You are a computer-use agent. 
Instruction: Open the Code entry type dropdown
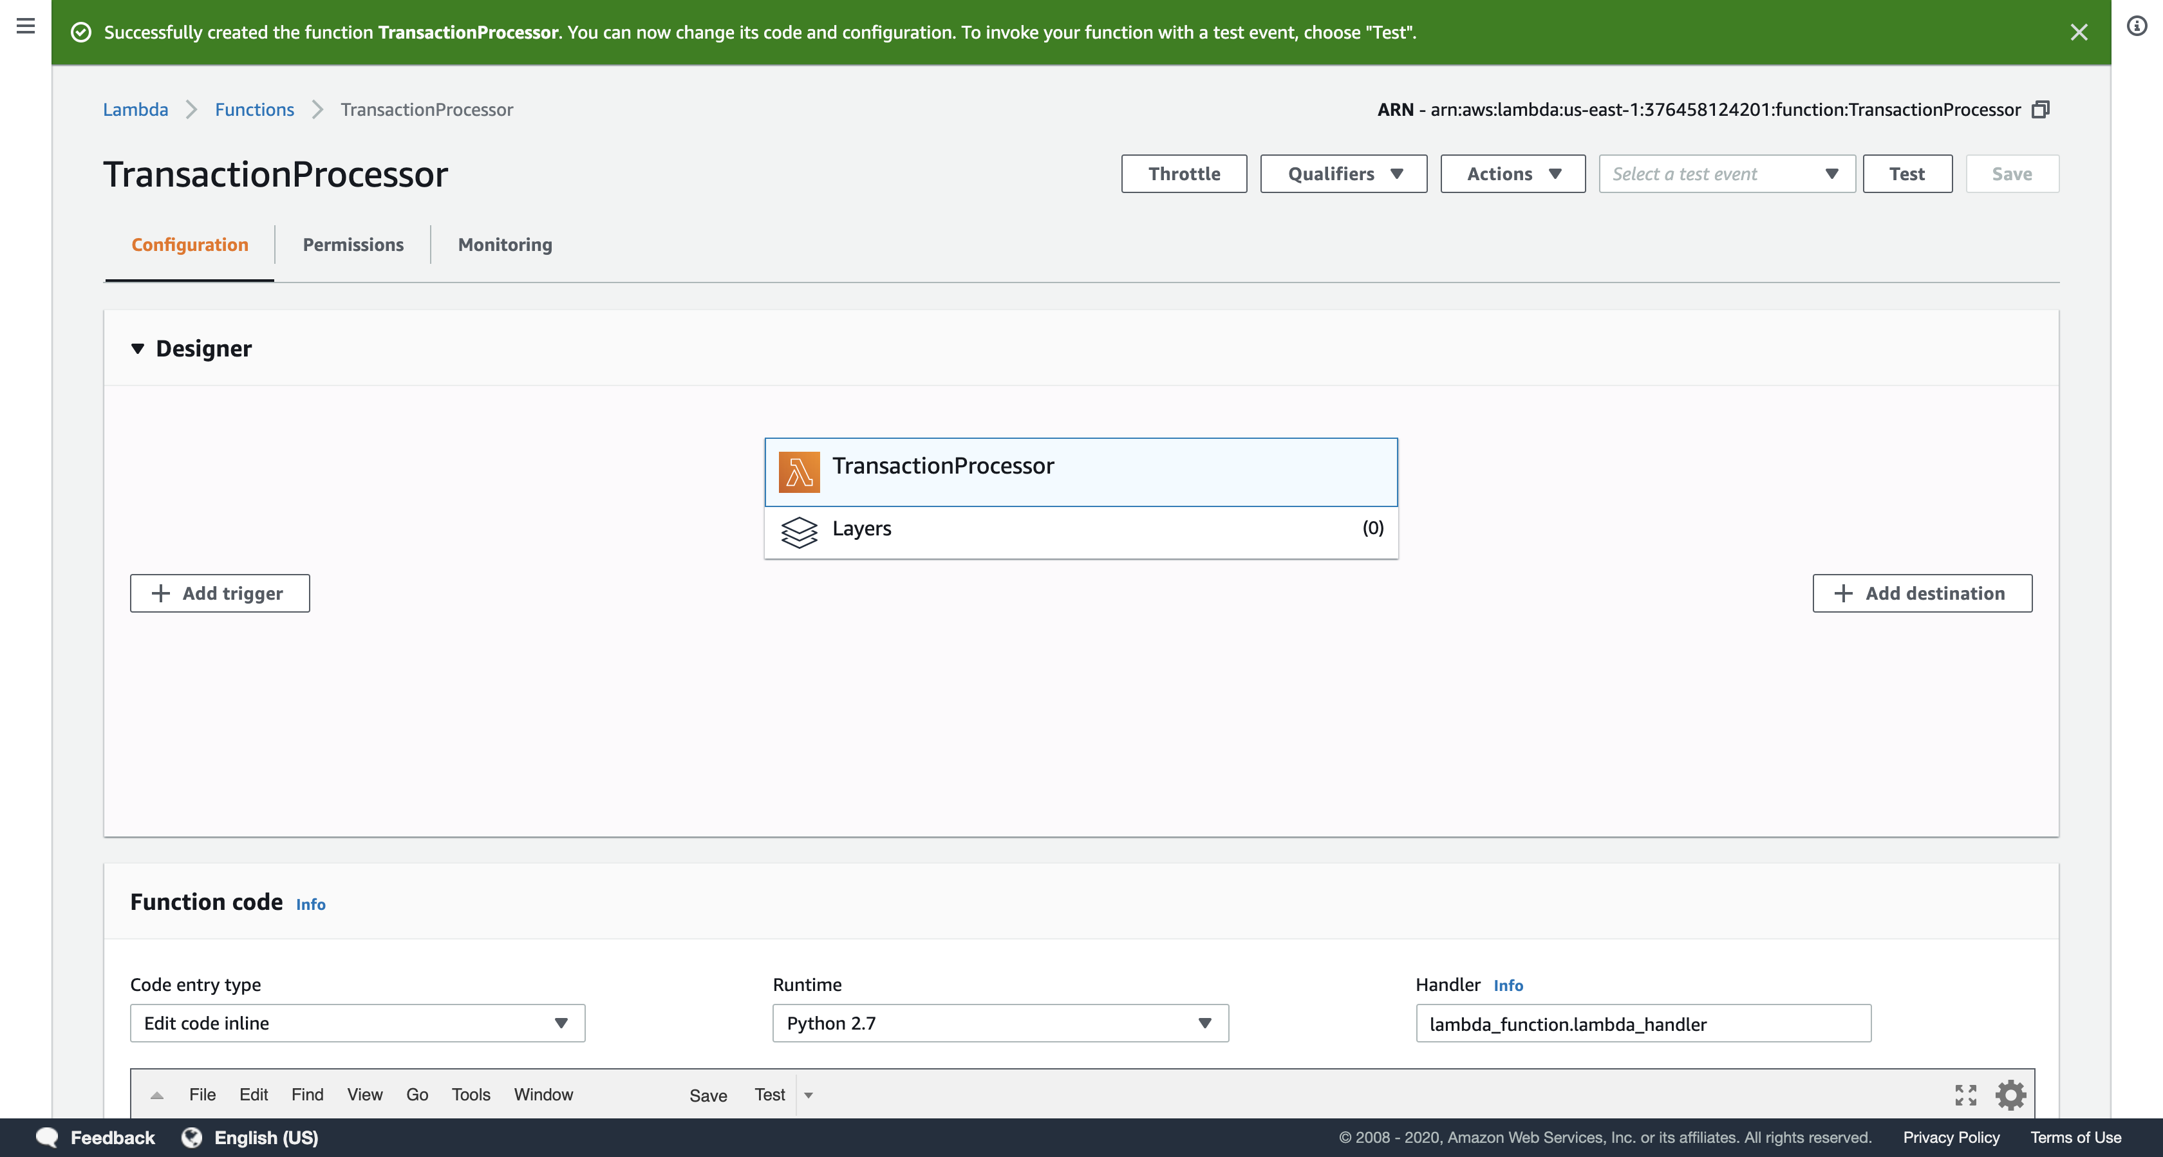[x=357, y=1024]
